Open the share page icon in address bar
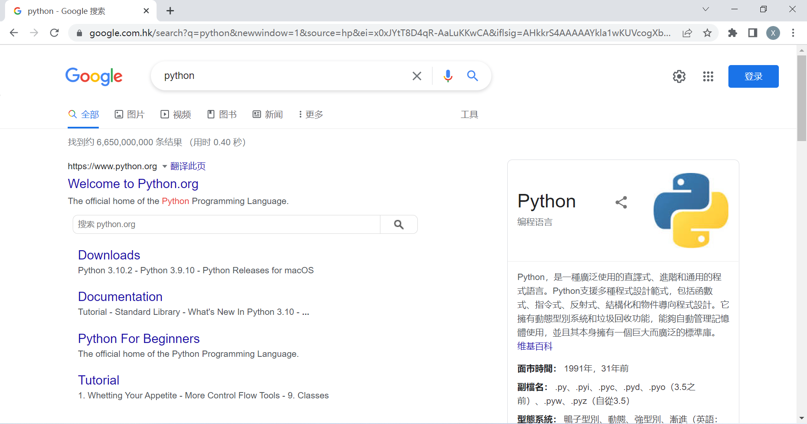This screenshot has width=807, height=424. pyautogui.click(x=687, y=33)
